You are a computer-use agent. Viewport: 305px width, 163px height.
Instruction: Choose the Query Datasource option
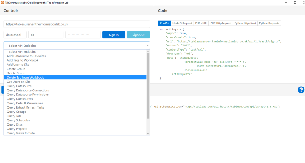pyautogui.click(x=75, y=86)
